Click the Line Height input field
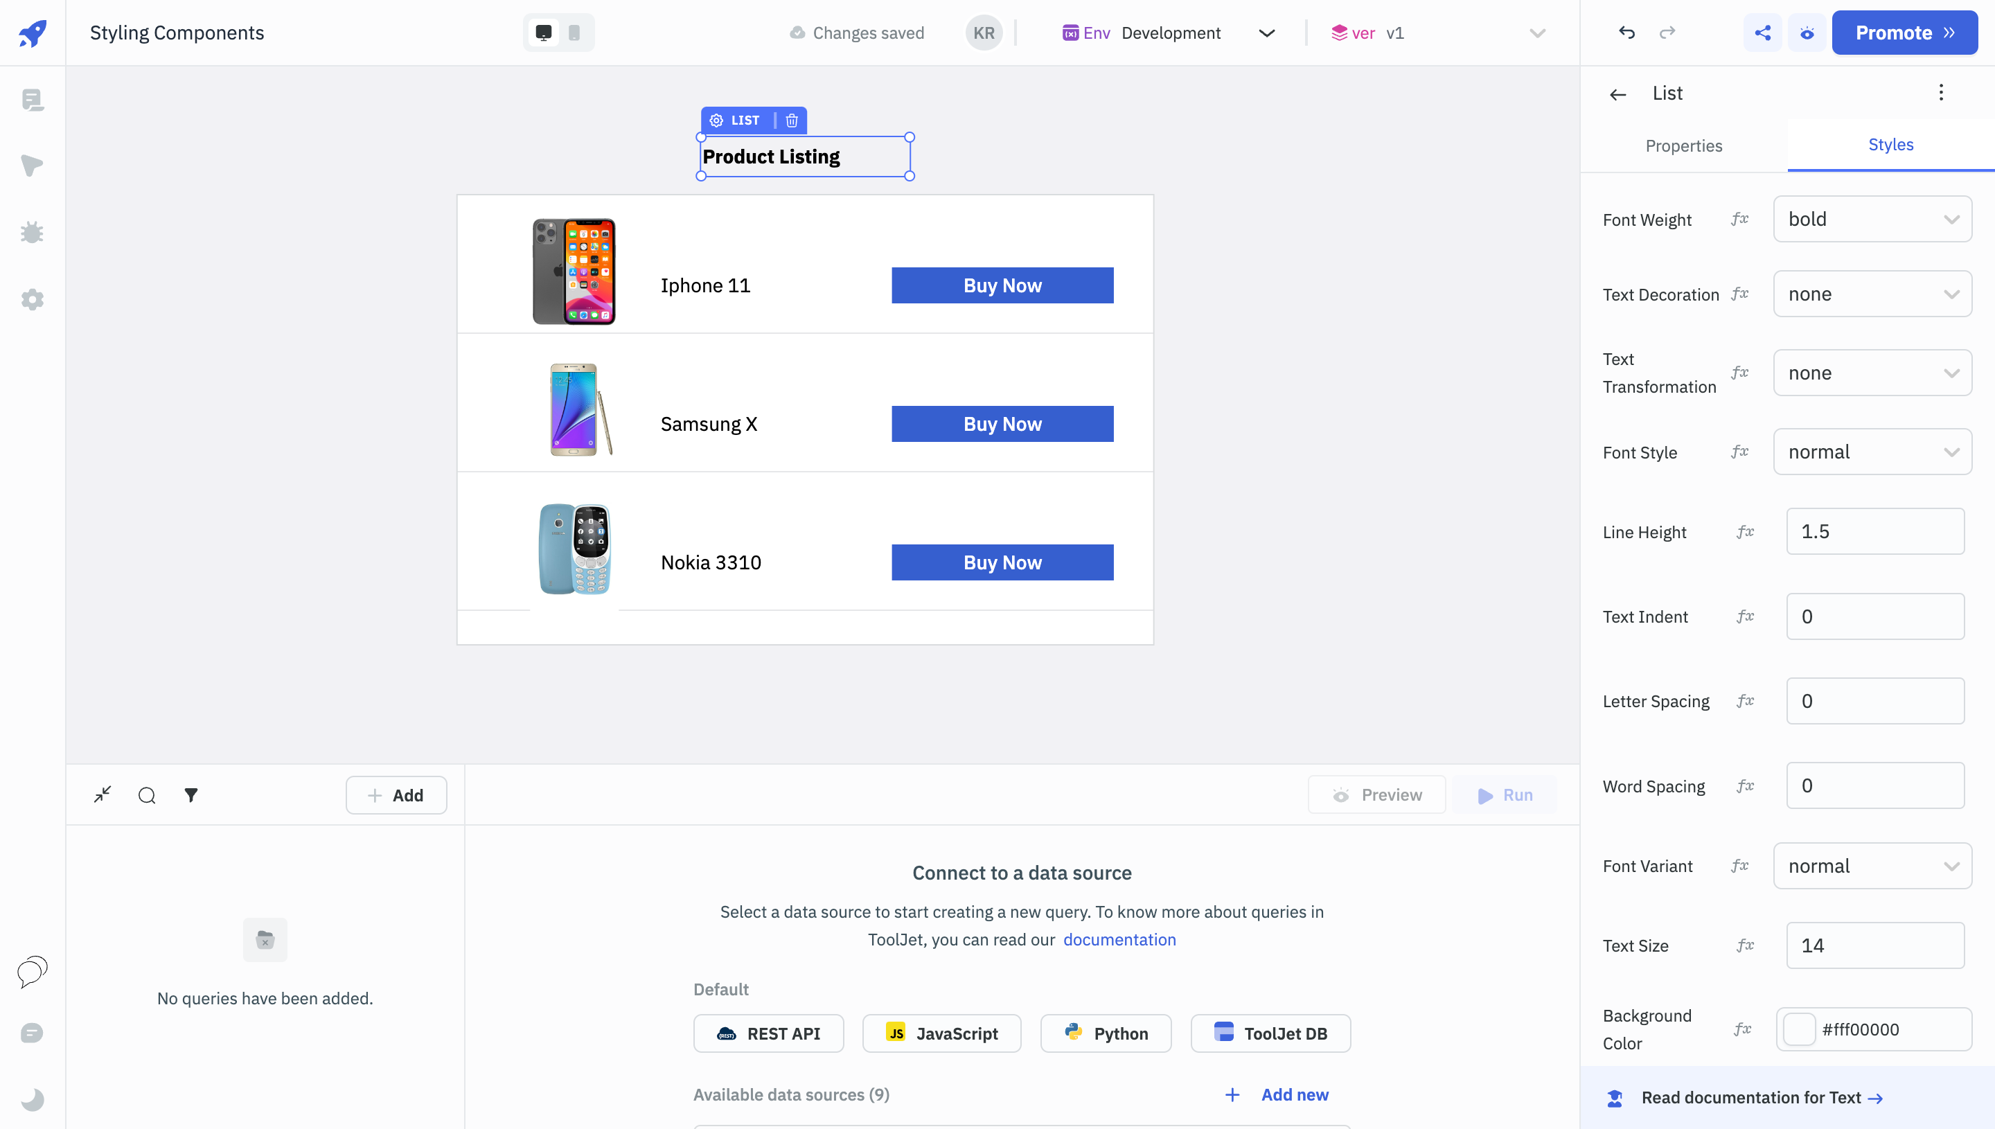Image resolution: width=1995 pixels, height=1129 pixels. [1875, 532]
